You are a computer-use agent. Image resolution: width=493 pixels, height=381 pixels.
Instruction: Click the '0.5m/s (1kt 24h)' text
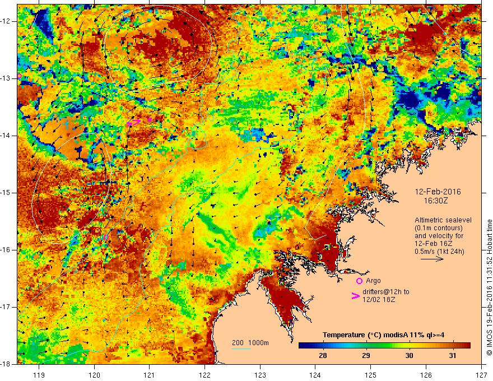click(x=440, y=252)
